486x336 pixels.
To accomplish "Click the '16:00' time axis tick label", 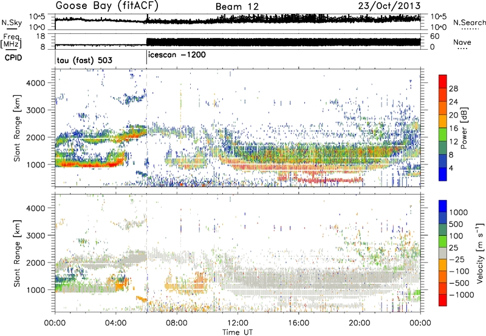I will [298, 323].
